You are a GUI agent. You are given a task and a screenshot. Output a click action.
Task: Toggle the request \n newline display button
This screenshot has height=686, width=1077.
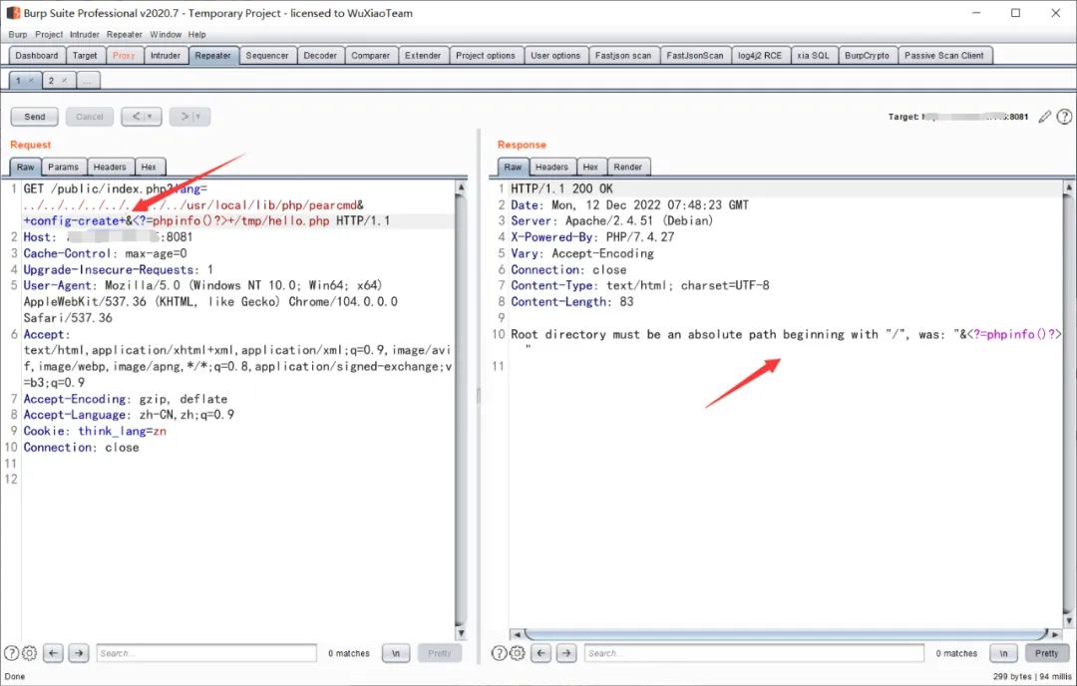pyautogui.click(x=396, y=653)
